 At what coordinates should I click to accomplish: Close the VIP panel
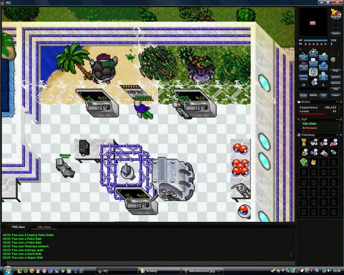coord(341,120)
